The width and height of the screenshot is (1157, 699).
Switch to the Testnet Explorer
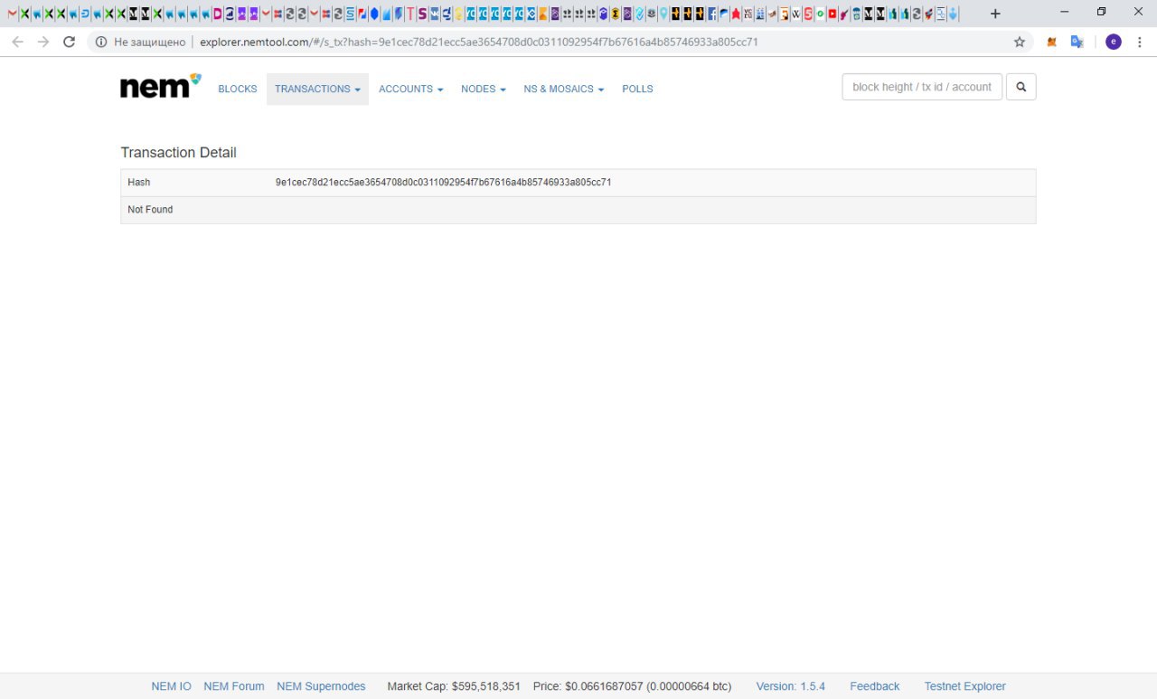[964, 686]
